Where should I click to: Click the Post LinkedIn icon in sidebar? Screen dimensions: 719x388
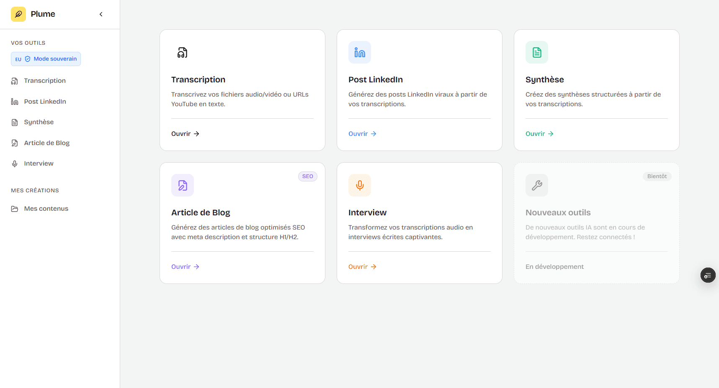(x=15, y=101)
